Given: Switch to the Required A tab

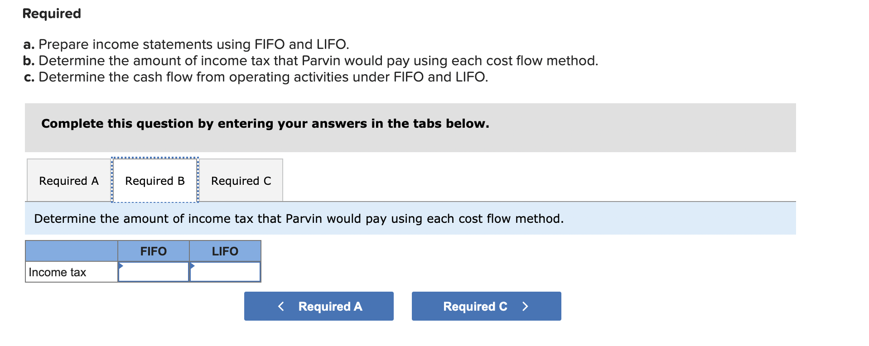Looking at the screenshot, I should coord(68,180).
